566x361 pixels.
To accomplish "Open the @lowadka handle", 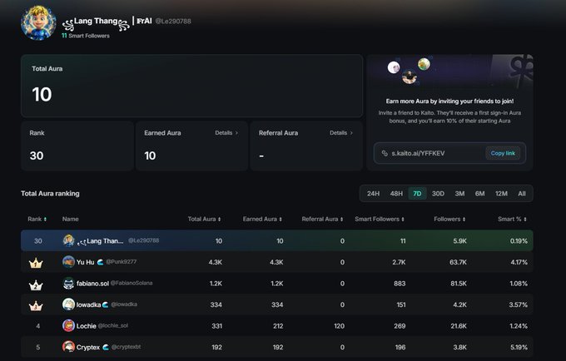I will point(124,304).
